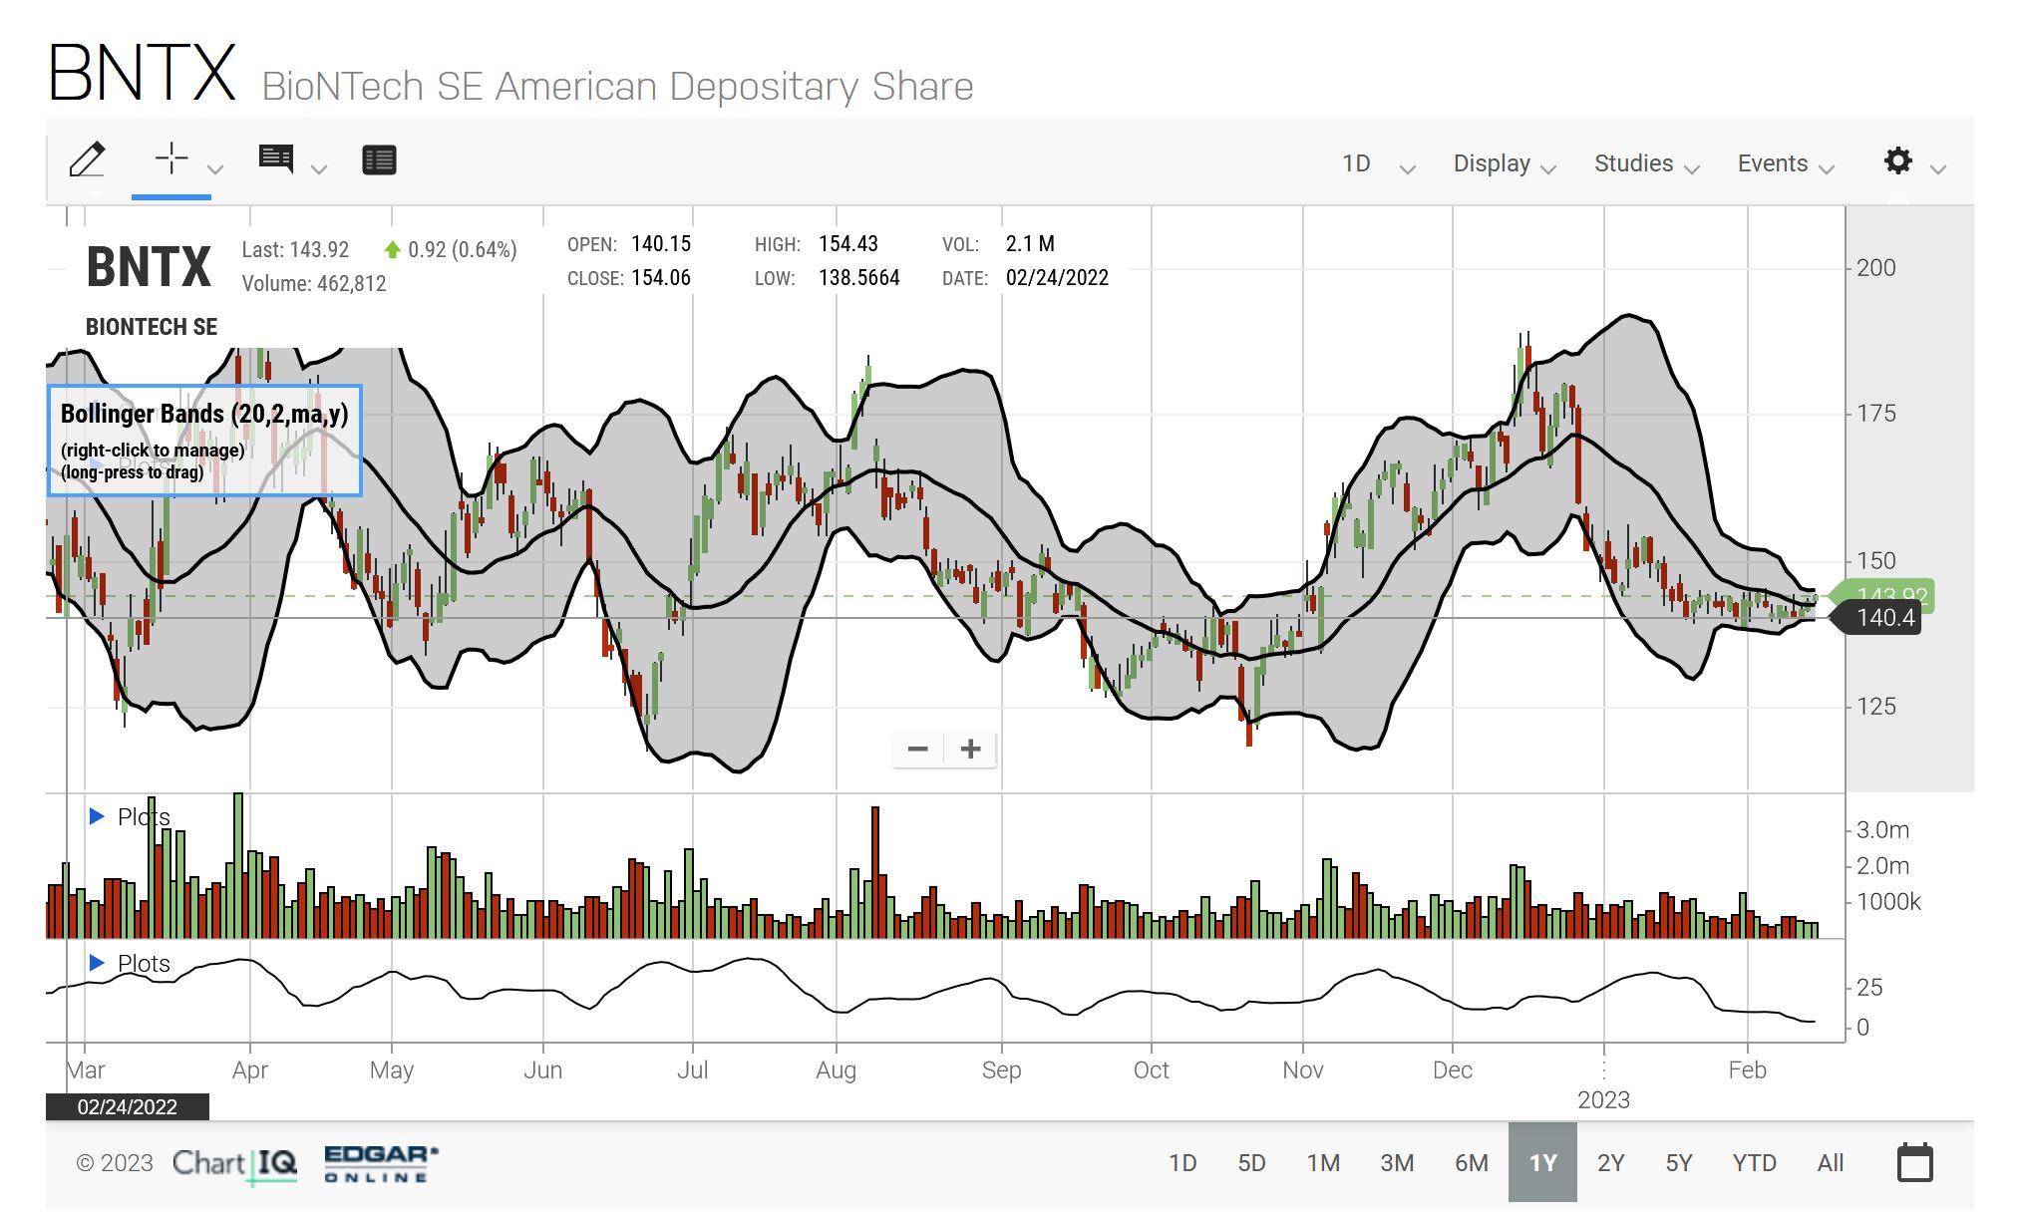Open the Display menu
This screenshot has height=1218, width=2022.
pos(1504,164)
